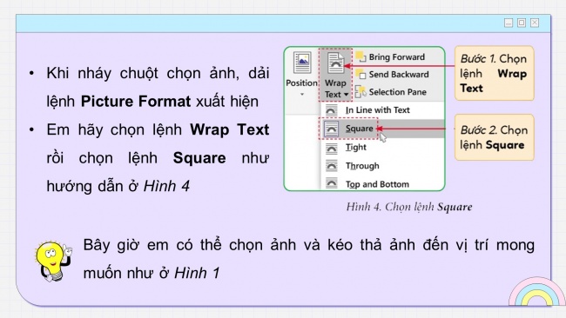Choose the Send Backward command
The width and height of the screenshot is (566, 318).
(x=399, y=74)
